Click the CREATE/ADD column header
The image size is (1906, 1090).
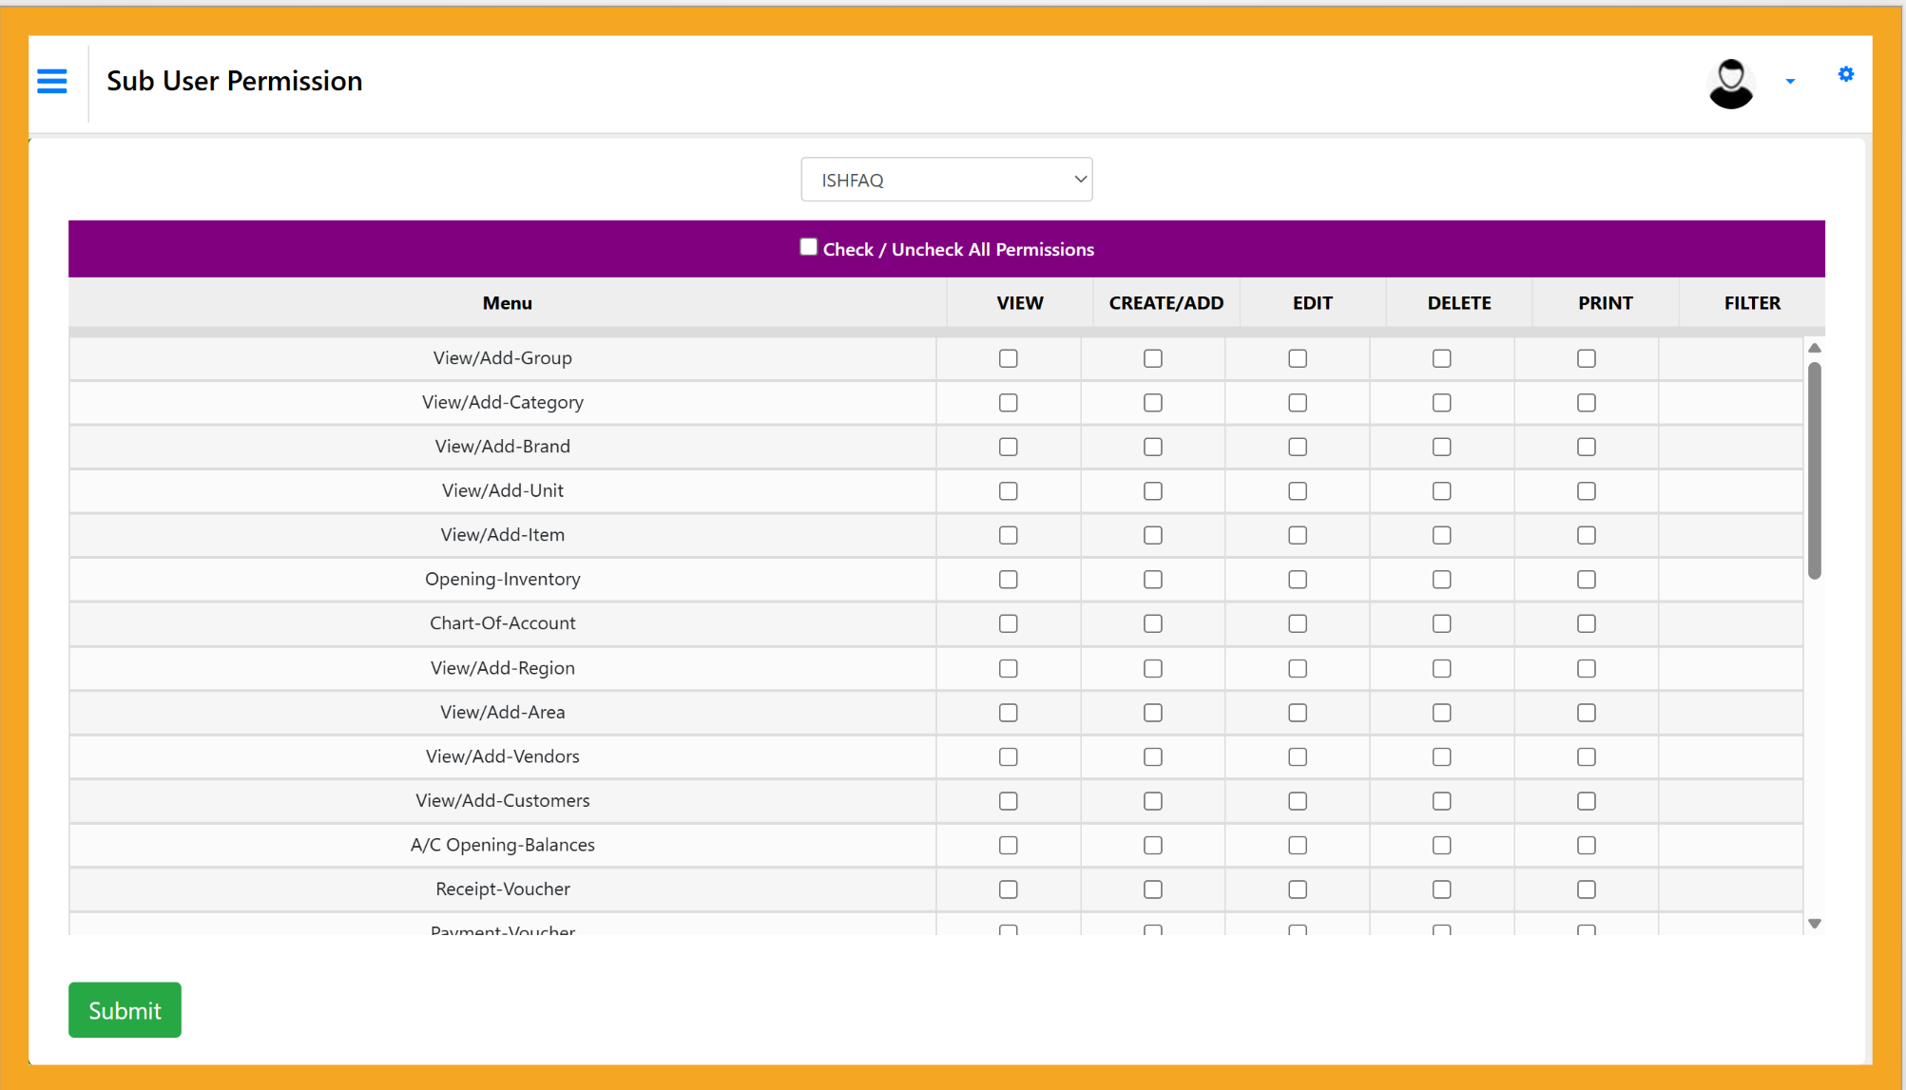(x=1165, y=303)
